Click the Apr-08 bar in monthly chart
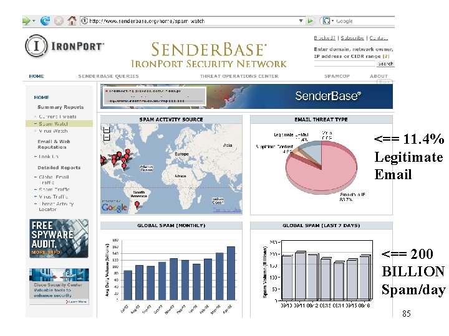Viewport: 449px width, 336px height. [x=231, y=273]
